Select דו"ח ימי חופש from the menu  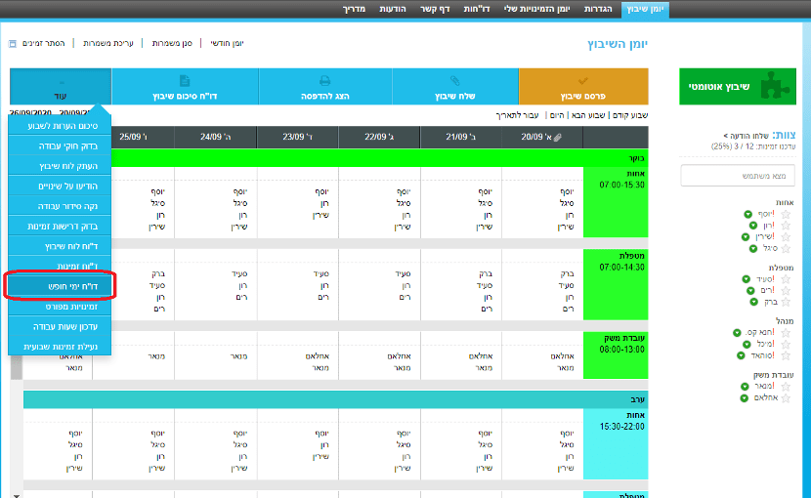pyautogui.click(x=62, y=285)
